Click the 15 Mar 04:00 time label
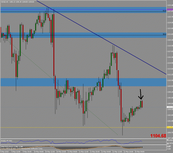 pyautogui.click(x=140, y=152)
